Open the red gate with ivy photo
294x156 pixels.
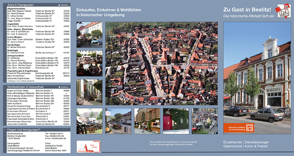click(176, 121)
